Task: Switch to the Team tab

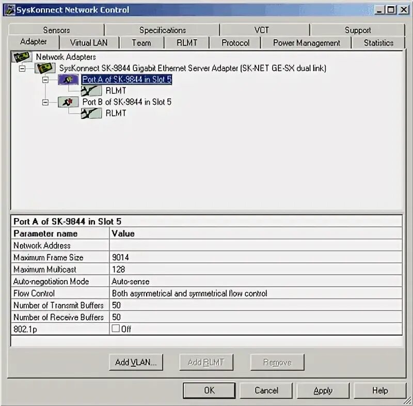Action: click(141, 43)
